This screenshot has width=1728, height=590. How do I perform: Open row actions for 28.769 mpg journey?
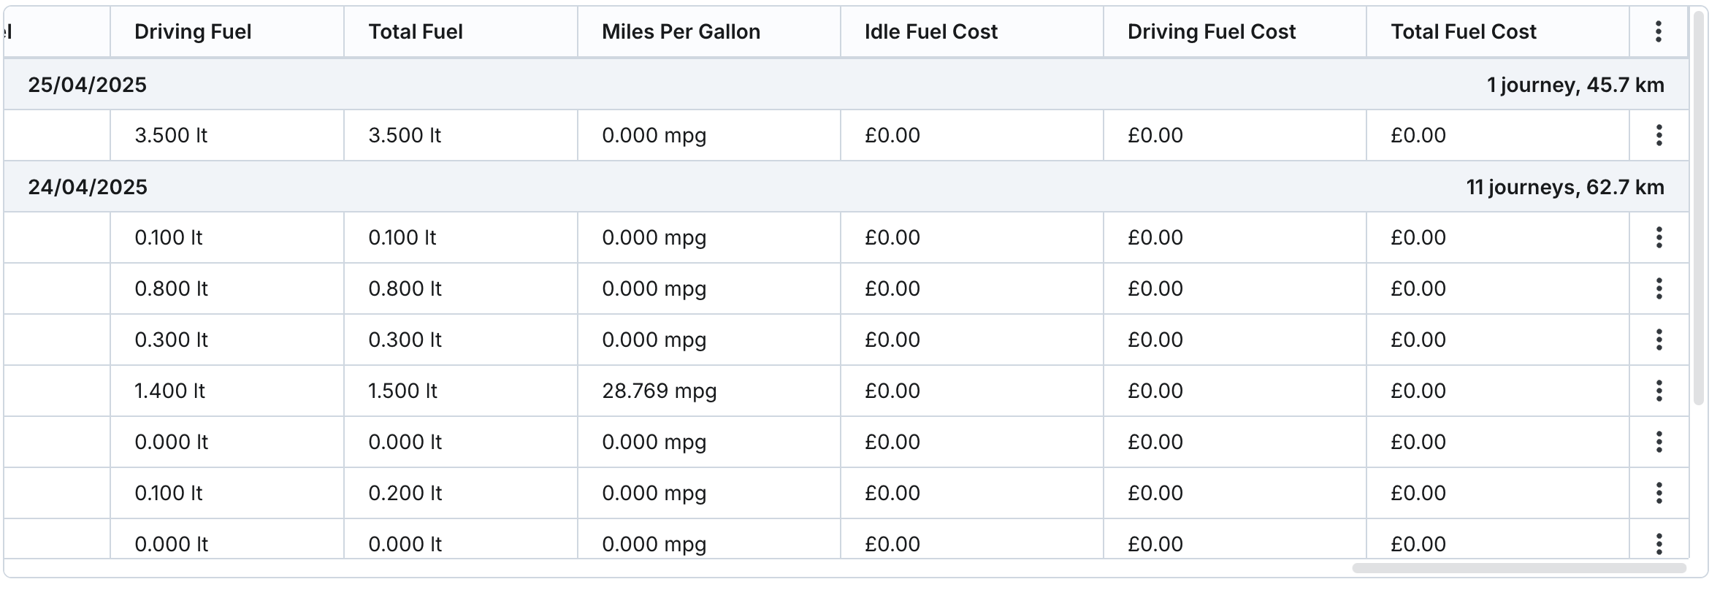(1659, 391)
